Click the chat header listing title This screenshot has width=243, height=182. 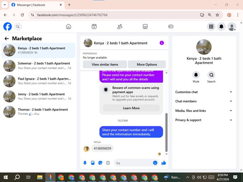coord(121,43)
